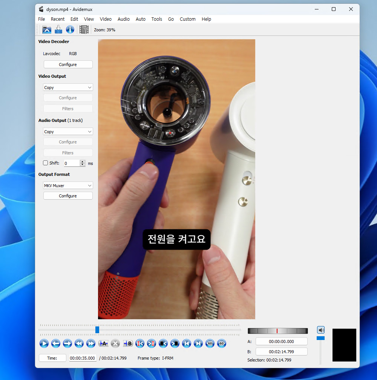Go back 60 seconds
The image size is (377, 380).
click(210, 343)
